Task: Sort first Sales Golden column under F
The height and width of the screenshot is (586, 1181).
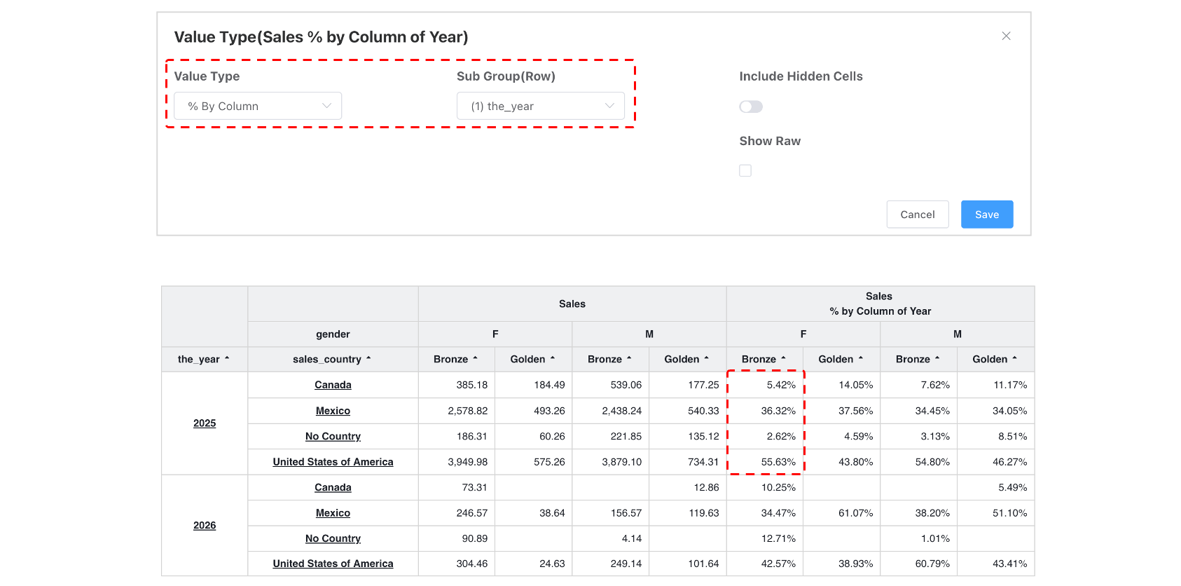Action: 552,359
